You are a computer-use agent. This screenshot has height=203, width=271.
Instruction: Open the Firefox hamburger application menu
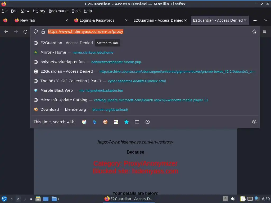click(265, 31)
